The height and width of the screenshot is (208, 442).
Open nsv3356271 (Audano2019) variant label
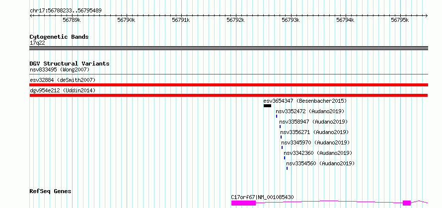click(x=314, y=132)
